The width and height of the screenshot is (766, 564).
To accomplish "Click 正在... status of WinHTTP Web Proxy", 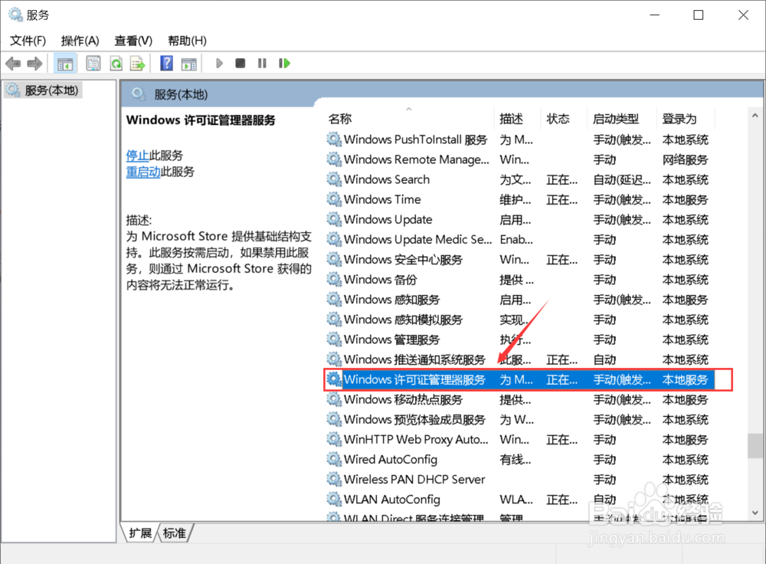I will [x=561, y=439].
